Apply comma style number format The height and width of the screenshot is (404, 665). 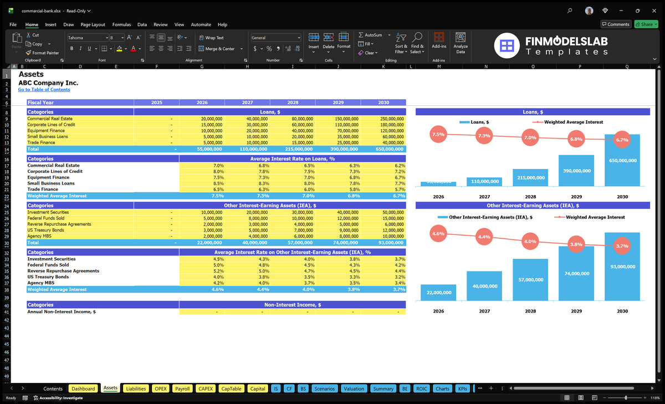coord(278,49)
